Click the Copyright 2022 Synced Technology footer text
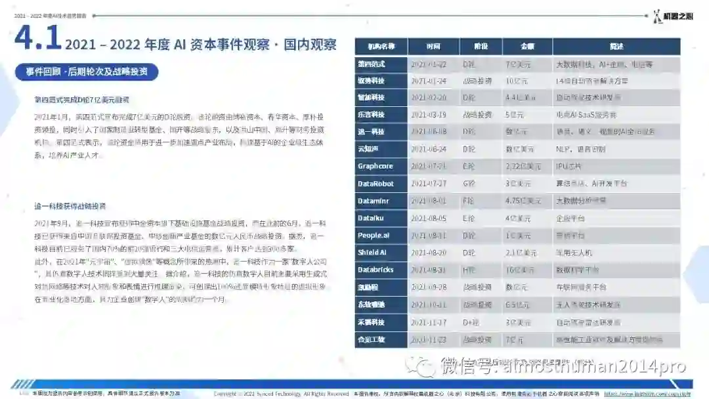This screenshot has width=709, height=399. pos(281,394)
